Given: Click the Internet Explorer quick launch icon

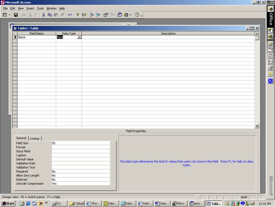Looking at the screenshot, I should (x=28, y=203).
